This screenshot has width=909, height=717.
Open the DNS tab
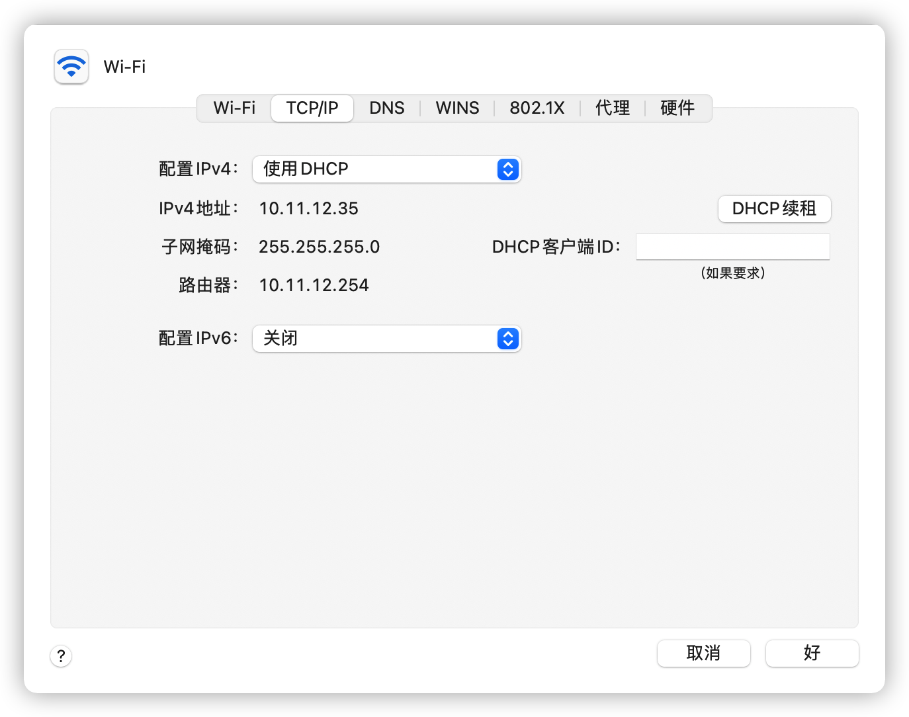click(x=387, y=108)
